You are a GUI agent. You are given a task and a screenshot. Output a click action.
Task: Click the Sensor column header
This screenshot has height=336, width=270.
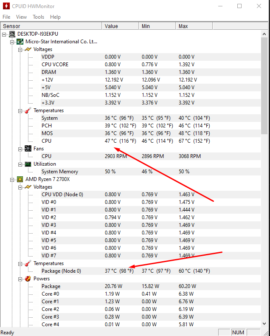(x=51, y=26)
